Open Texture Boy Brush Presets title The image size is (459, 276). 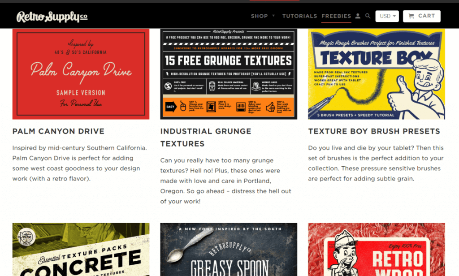click(374, 131)
